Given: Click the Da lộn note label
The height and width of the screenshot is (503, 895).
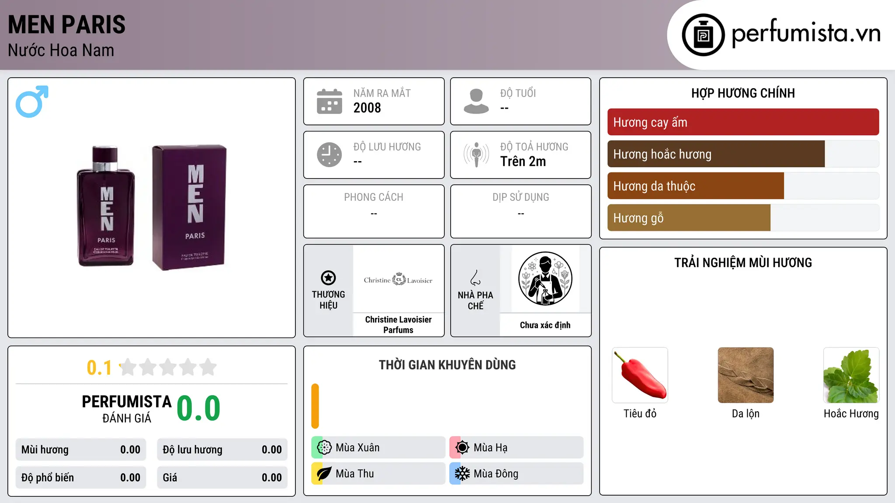Looking at the screenshot, I should [x=746, y=414].
